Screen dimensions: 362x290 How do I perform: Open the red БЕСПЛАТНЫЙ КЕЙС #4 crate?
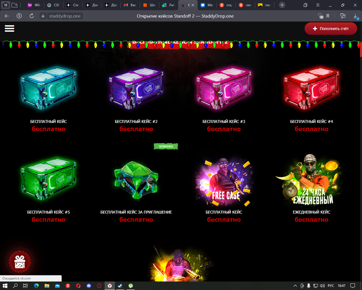pos(312,88)
